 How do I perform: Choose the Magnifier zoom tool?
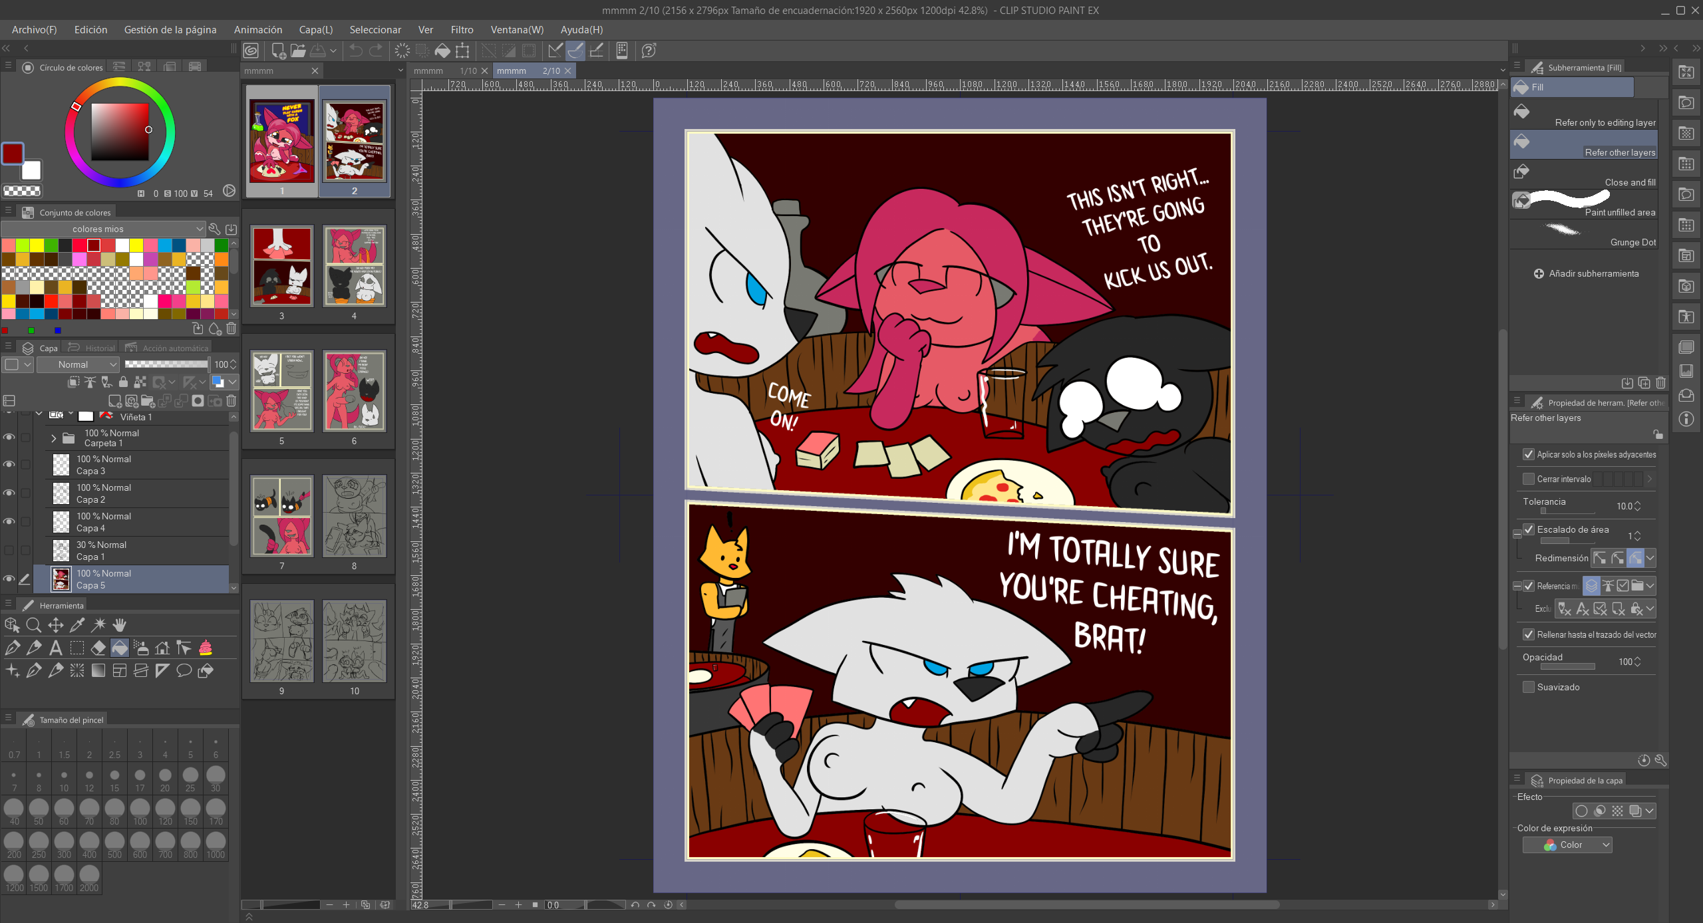34,625
